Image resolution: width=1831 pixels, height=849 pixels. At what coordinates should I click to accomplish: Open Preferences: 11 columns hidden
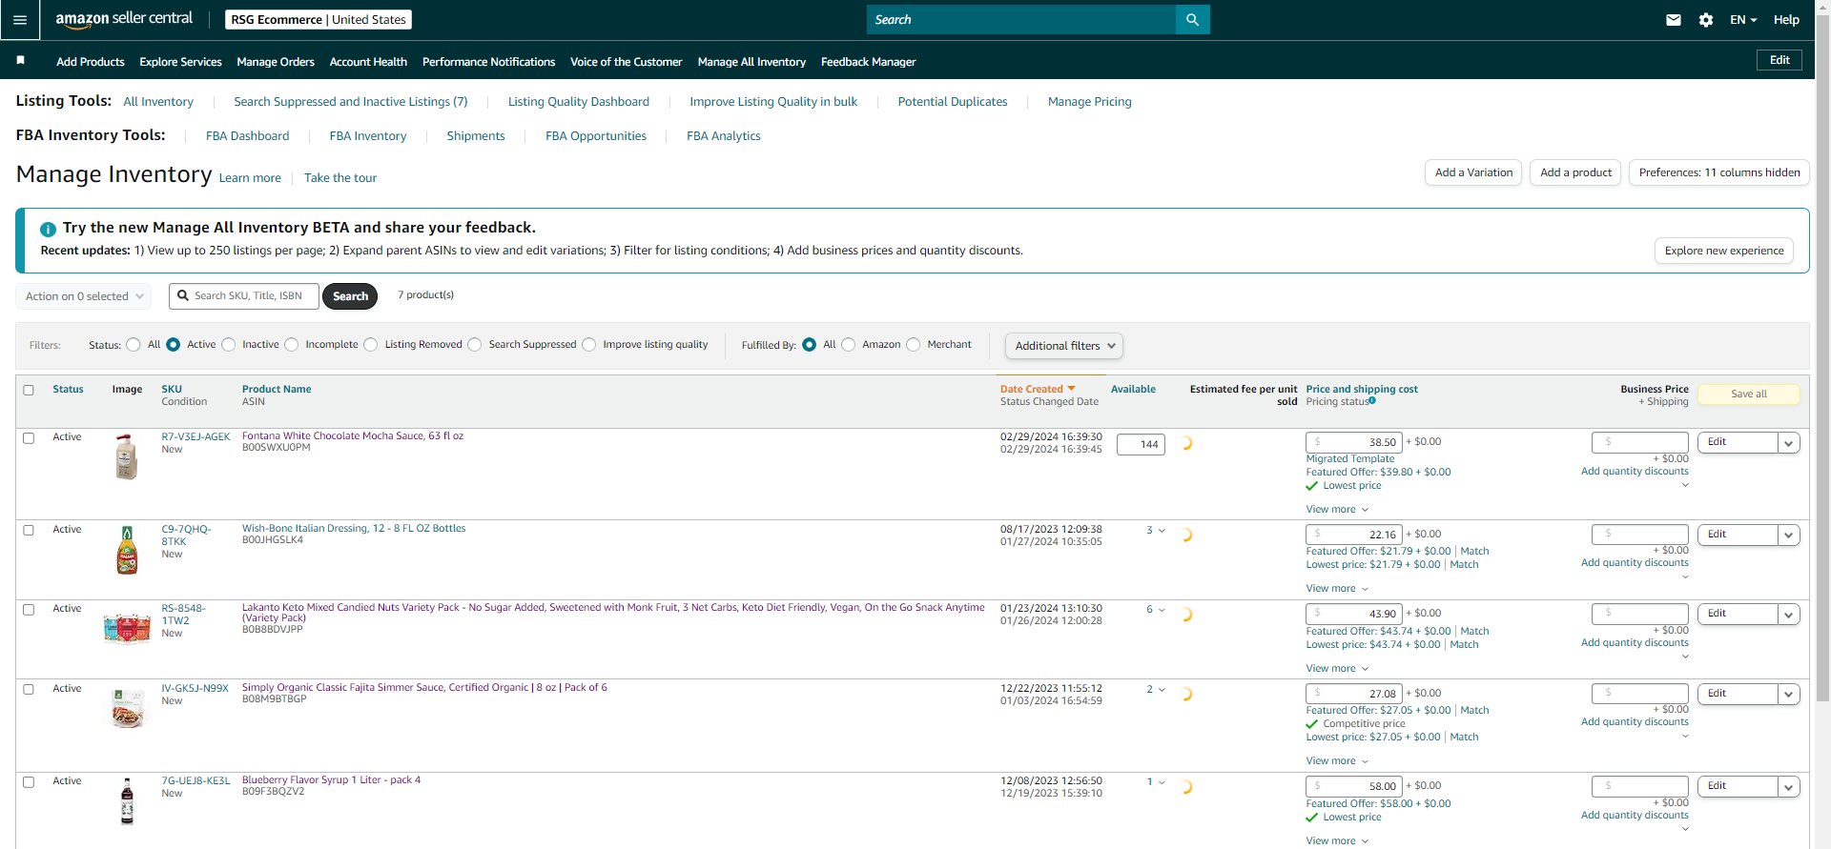(1719, 172)
